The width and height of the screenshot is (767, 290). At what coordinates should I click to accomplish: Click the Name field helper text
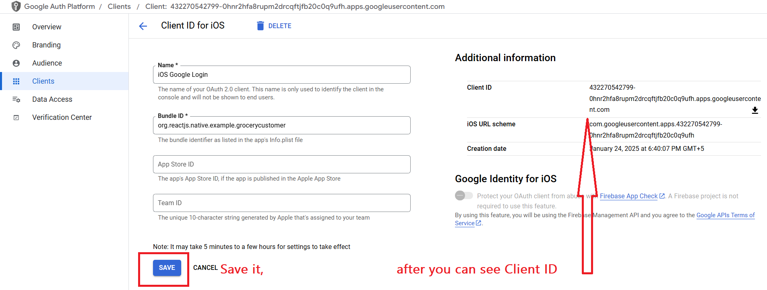(x=271, y=93)
